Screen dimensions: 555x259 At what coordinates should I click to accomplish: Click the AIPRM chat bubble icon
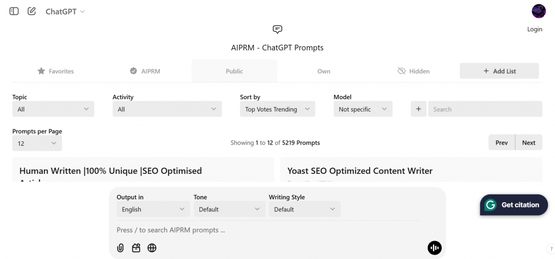pos(277,29)
